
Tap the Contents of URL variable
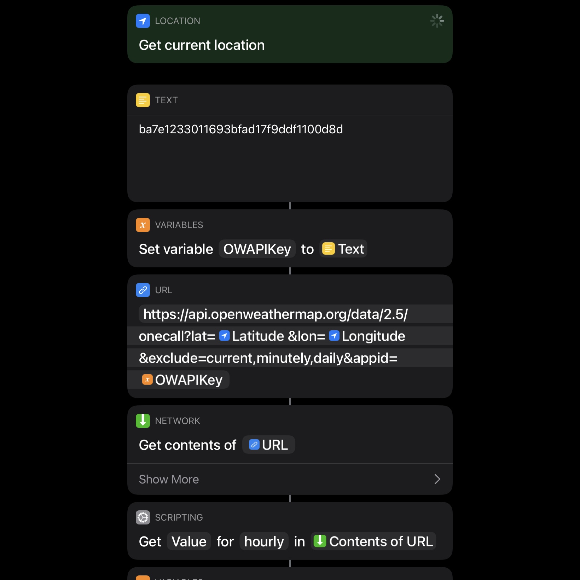click(x=373, y=541)
